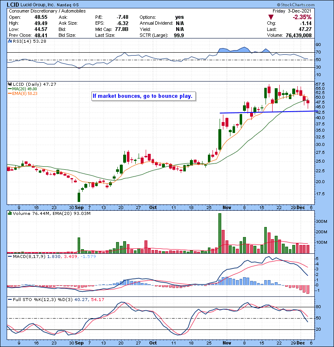Screen dimensions: 334x347
Task: Click the Mkt Cap value 77.8B
Action: click(121, 29)
